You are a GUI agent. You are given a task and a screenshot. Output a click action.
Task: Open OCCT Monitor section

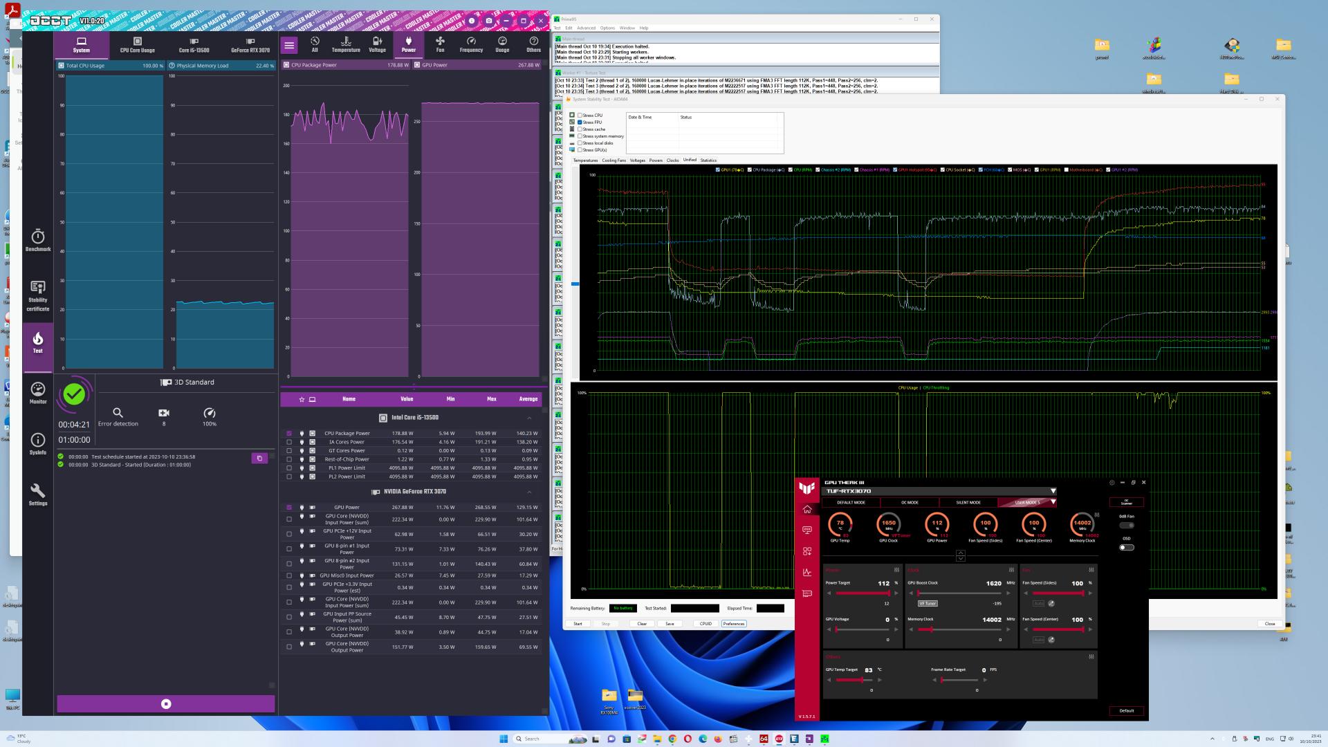38,393
